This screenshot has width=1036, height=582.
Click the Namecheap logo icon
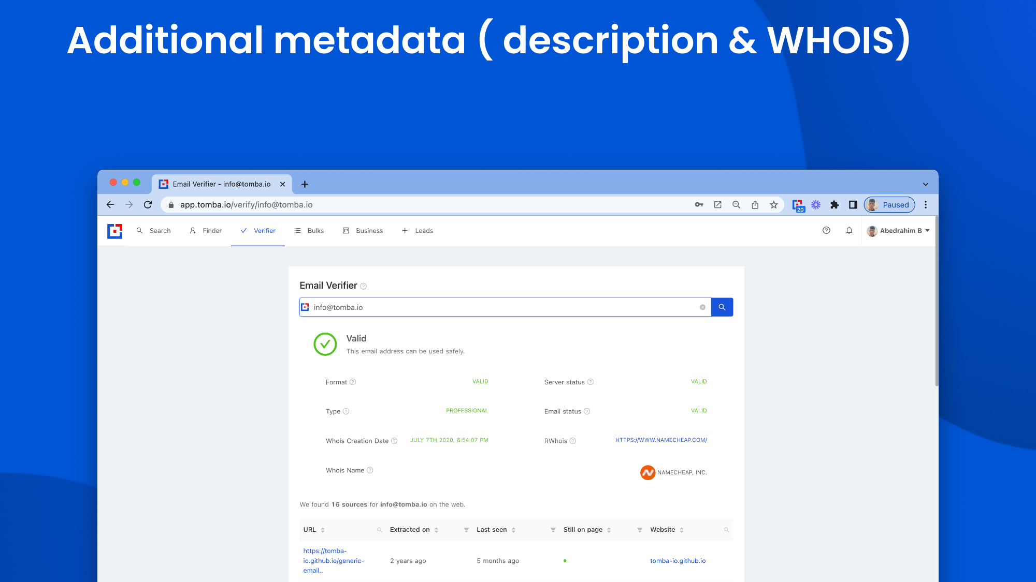pos(647,472)
